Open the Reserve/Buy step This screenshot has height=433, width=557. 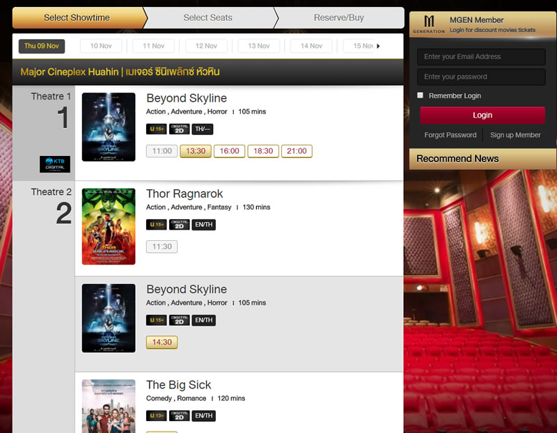click(x=339, y=18)
